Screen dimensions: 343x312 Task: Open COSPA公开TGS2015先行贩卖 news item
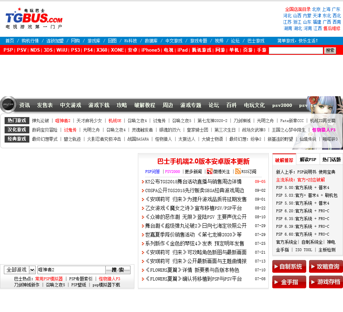(195, 190)
